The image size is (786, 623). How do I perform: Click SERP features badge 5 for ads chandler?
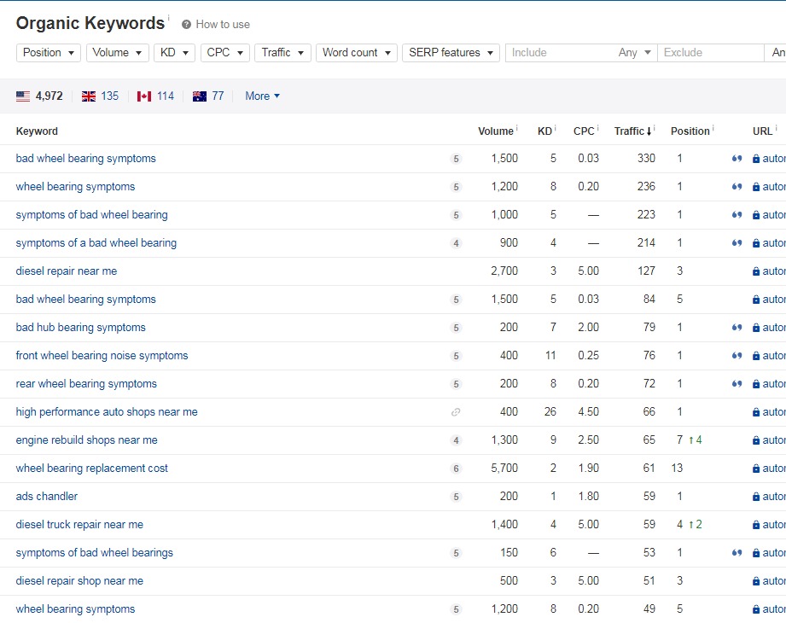tap(457, 497)
